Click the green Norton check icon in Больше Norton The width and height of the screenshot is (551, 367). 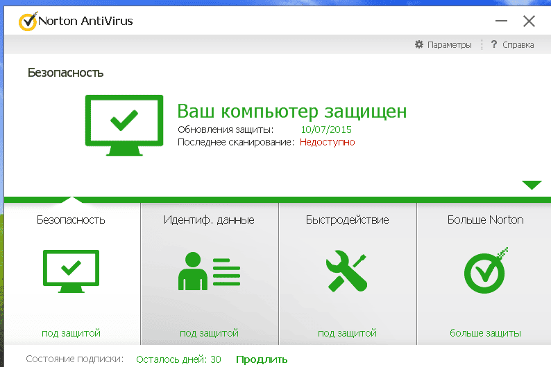point(486,270)
